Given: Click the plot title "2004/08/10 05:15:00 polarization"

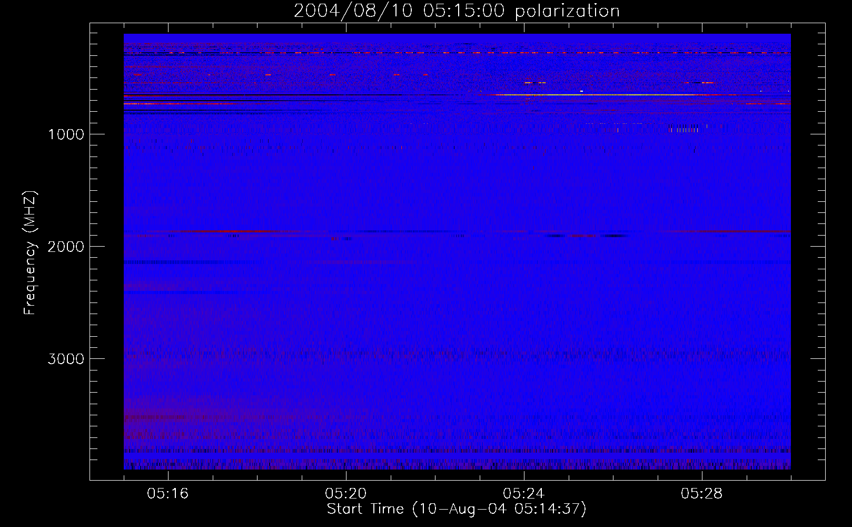Looking at the screenshot, I should pyautogui.click(x=457, y=11).
